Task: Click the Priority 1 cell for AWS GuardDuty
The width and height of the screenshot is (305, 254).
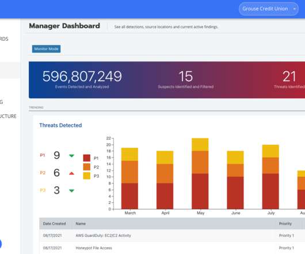Action: click(x=287, y=236)
